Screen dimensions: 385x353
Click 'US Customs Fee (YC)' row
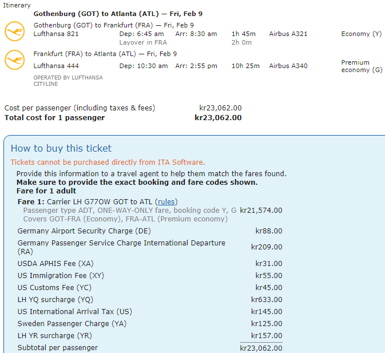pyautogui.click(x=54, y=288)
